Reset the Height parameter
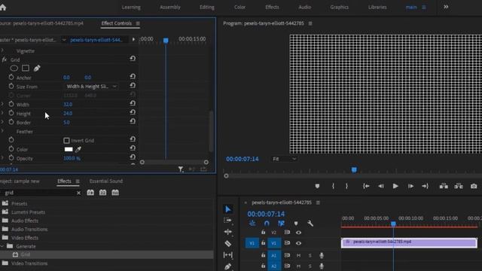Screen dimensions: 482x271 (x=133, y=112)
